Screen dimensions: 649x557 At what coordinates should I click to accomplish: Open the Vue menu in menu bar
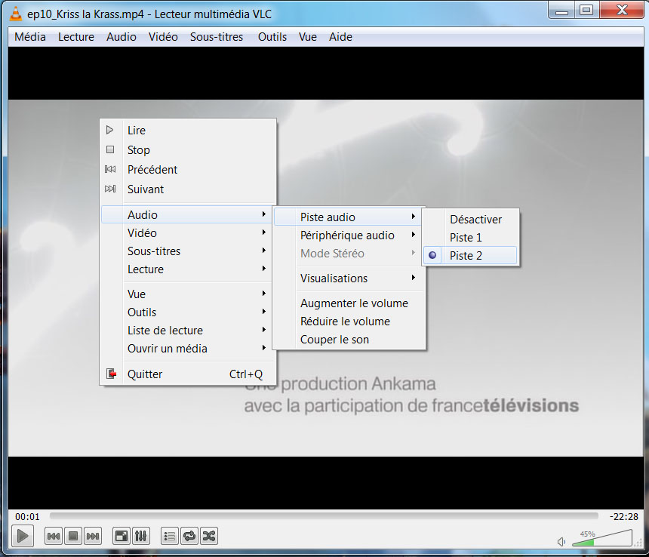coord(308,37)
